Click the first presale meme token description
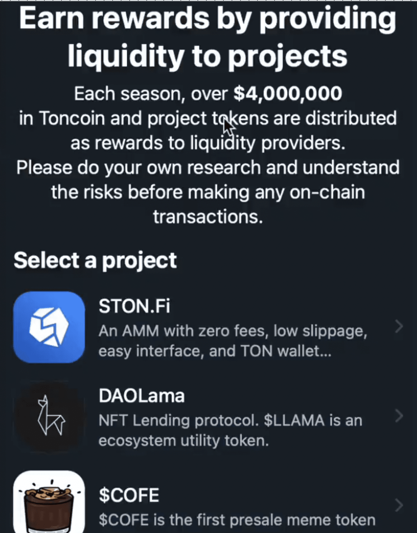The height and width of the screenshot is (533, 417). pyautogui.click(x=237, y=520)
